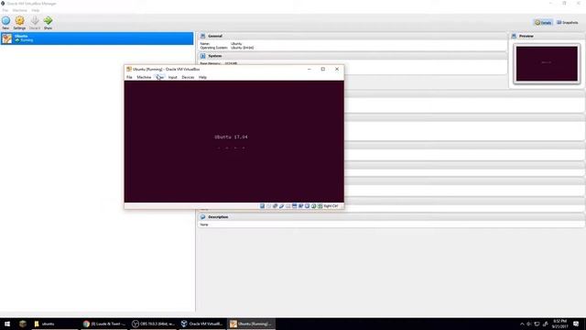The image size is (586, 330).
Task: Click the VM preview thumbnail
Action: [547, 63]
